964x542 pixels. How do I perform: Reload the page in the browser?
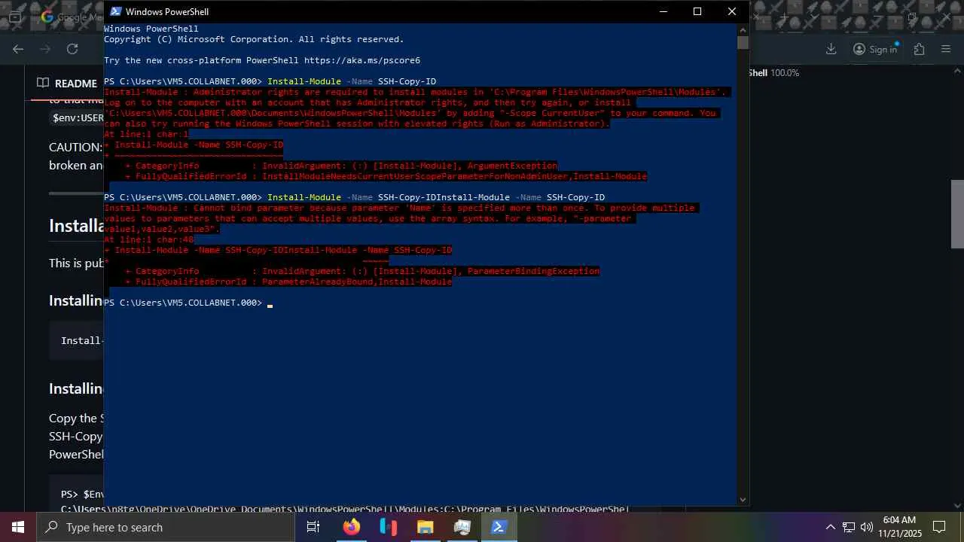click(72, 49)
